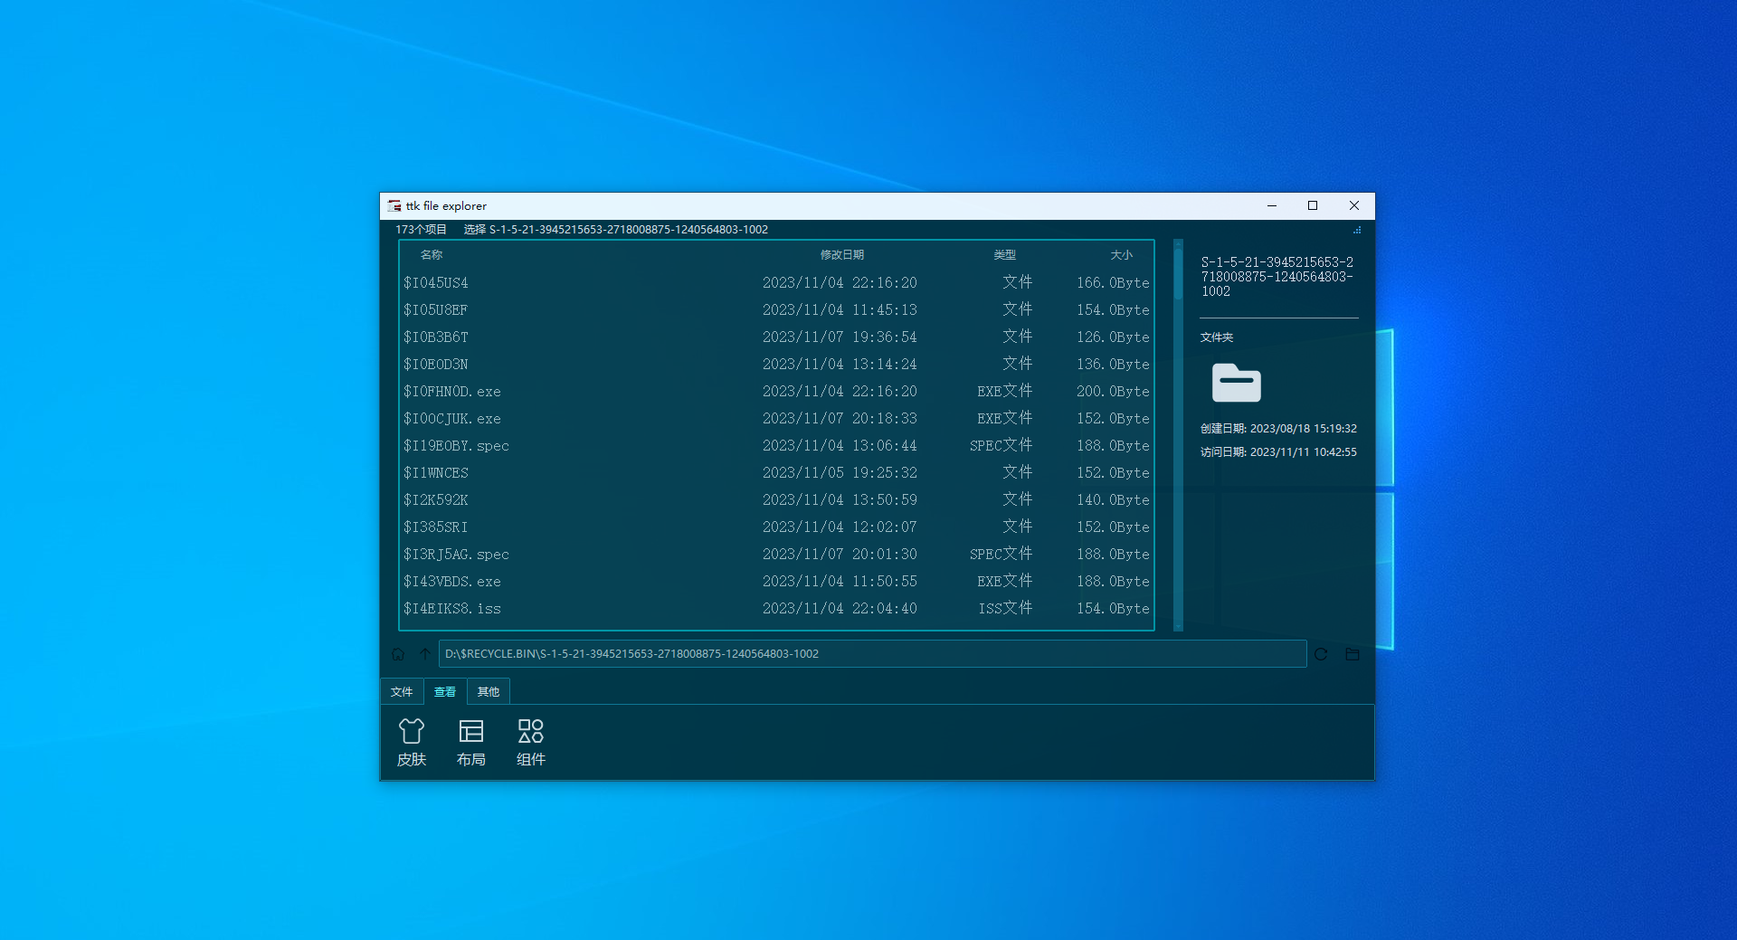The image size is (1737, 940).
Task: Sort by 名称 column header
Action: 432,255
